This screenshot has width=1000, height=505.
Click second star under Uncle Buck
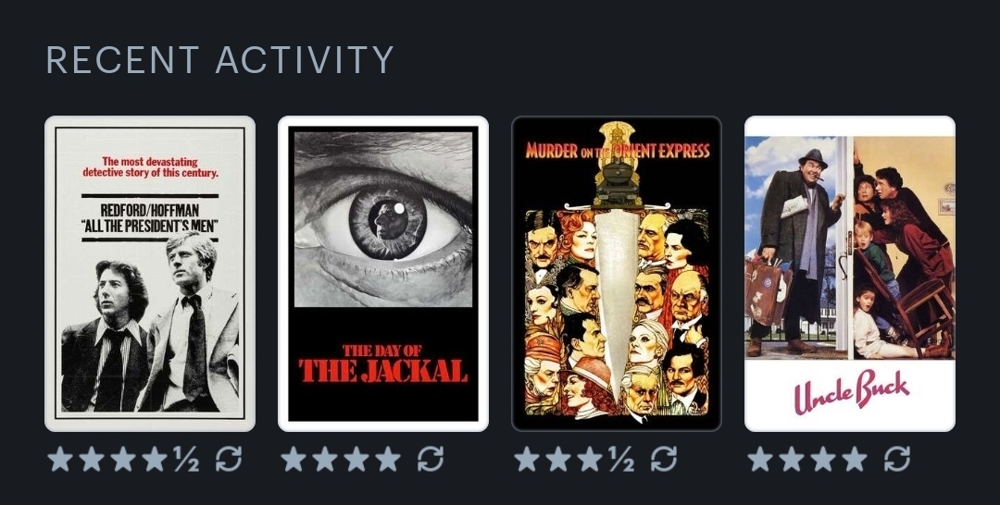tap(792, 459)
